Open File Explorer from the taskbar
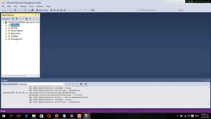This screenshot has width=211, height=119. coord(34,116)
